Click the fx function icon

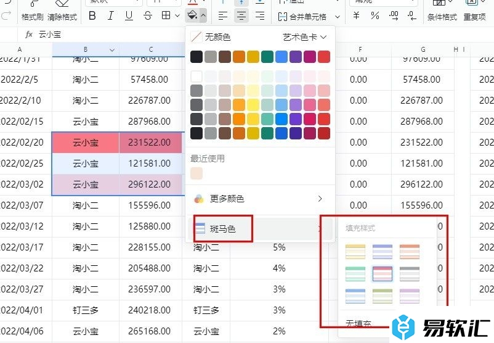29,34
